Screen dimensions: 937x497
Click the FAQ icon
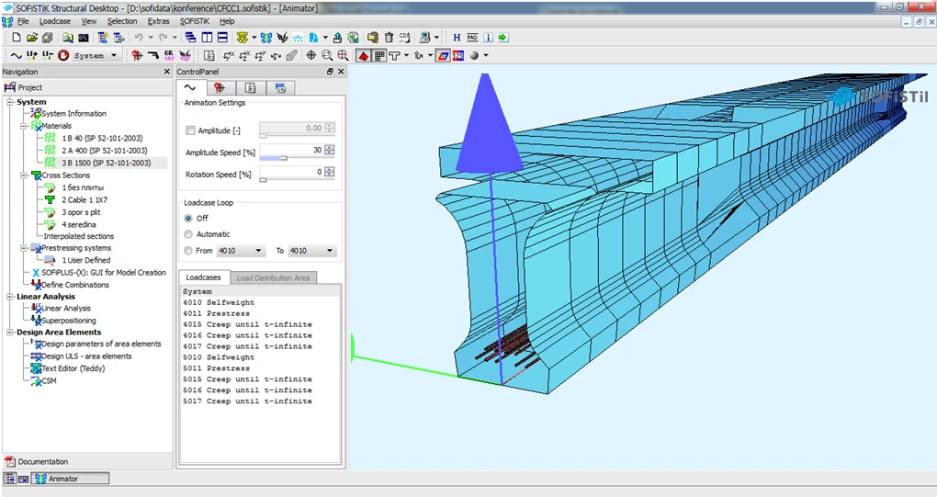click(472, 38)
